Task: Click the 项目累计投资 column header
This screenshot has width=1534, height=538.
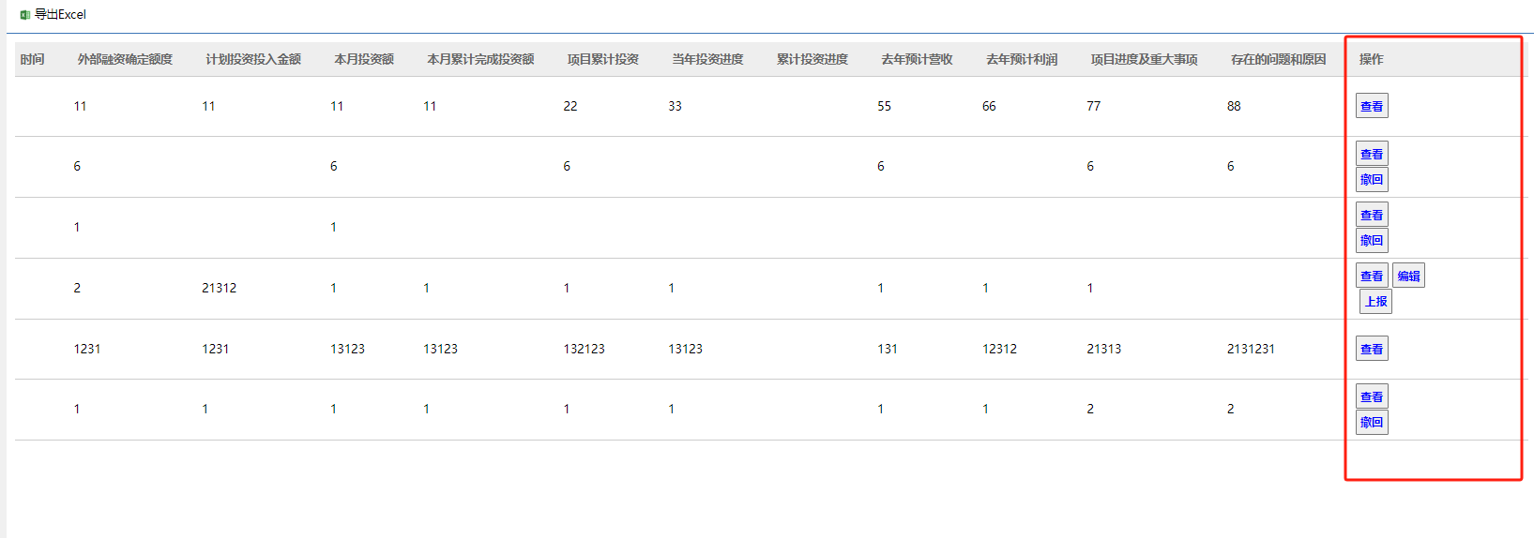Action: [602, 59]
